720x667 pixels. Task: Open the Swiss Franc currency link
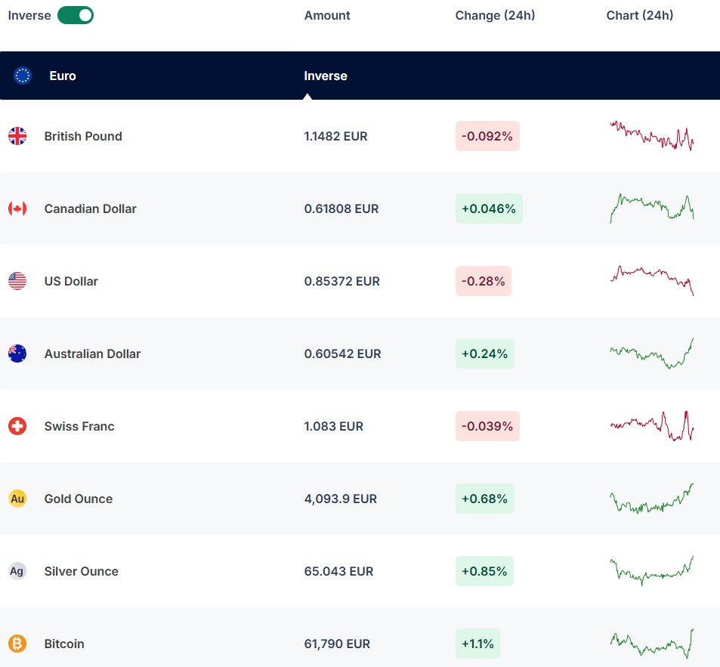(x=79, y=426)
